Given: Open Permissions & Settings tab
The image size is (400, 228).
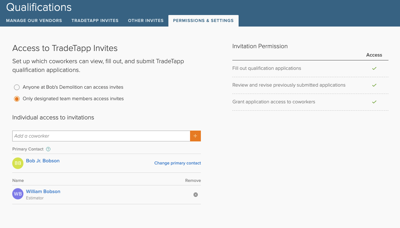Looking at the screenshot, I should point(203,21).
